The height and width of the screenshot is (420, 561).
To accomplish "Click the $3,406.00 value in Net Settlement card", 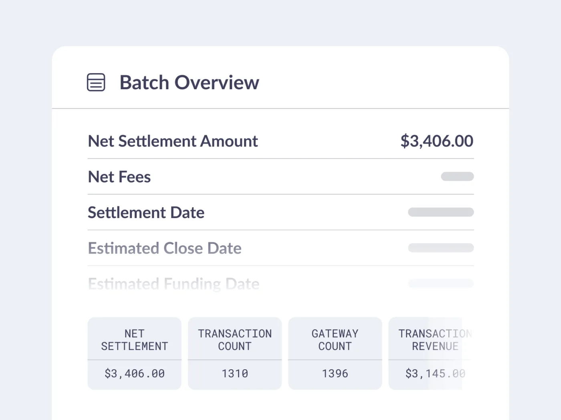I will (135, 374).
